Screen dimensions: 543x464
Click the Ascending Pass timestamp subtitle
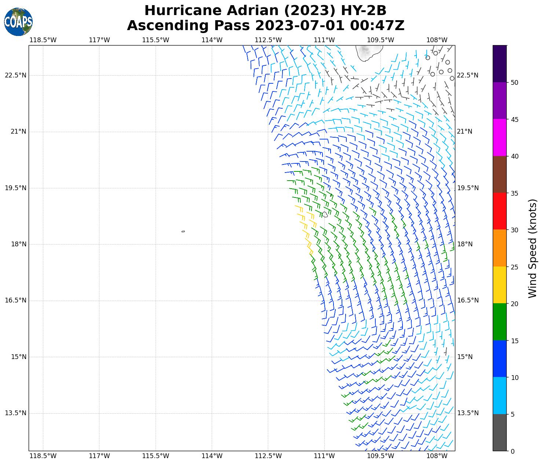pos(265,26)
